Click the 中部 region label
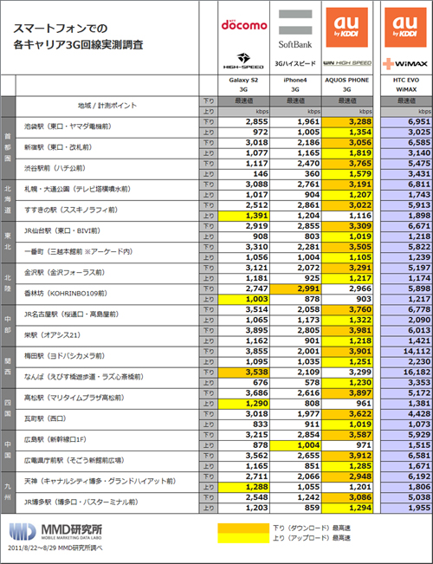The image size is (433, 564). click(8, 325)
